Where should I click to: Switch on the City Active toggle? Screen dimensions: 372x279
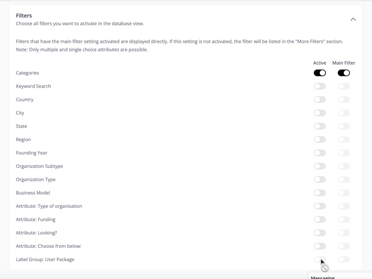[320, 113]
